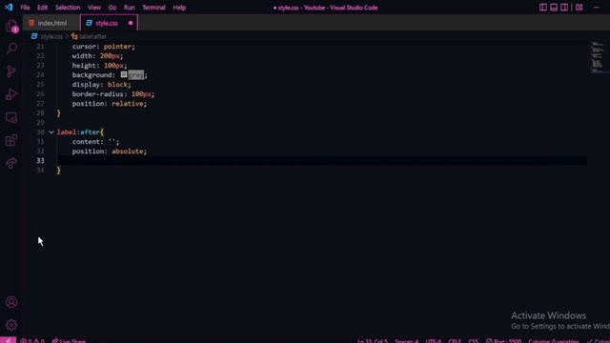
Task: Switch to the index.html tab
Action: click(51, 23)
